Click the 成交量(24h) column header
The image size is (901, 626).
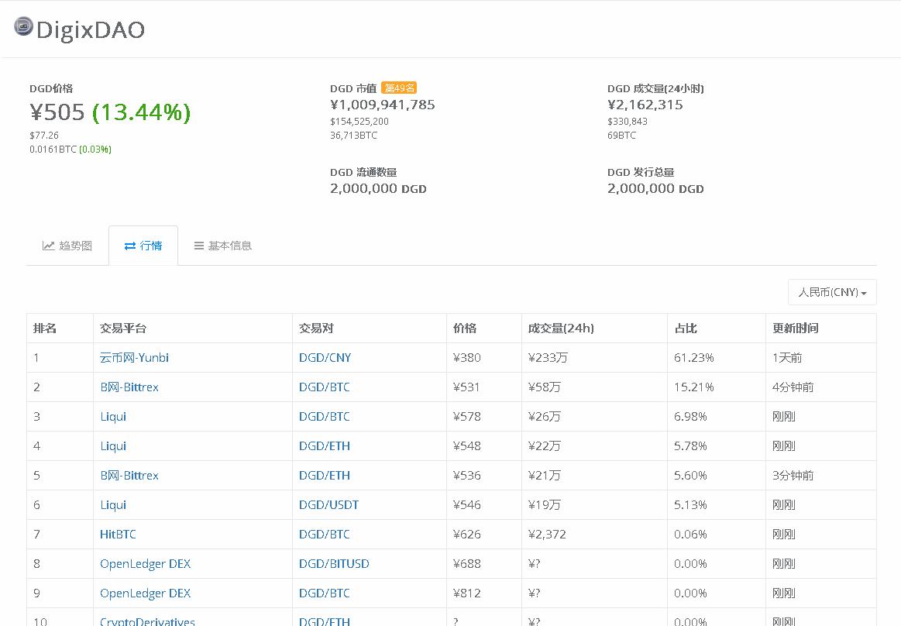click(x=561, y=328)
